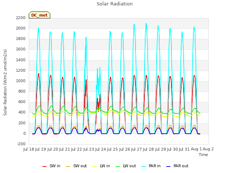Select the LW in legend label
The image size is (230, 173).
pyautogui.click(x=105, y=166)
